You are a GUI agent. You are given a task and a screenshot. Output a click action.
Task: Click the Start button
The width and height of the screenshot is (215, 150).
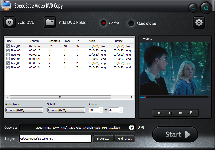click(x=175, y=134)
